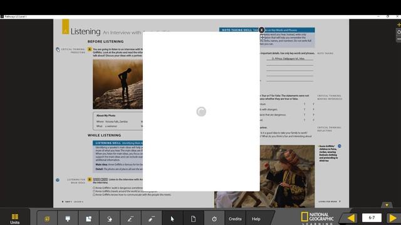Click the yellow B exercise badge
Image resolution: width=401 pixels, height=225 pixels.
(90, 179)
